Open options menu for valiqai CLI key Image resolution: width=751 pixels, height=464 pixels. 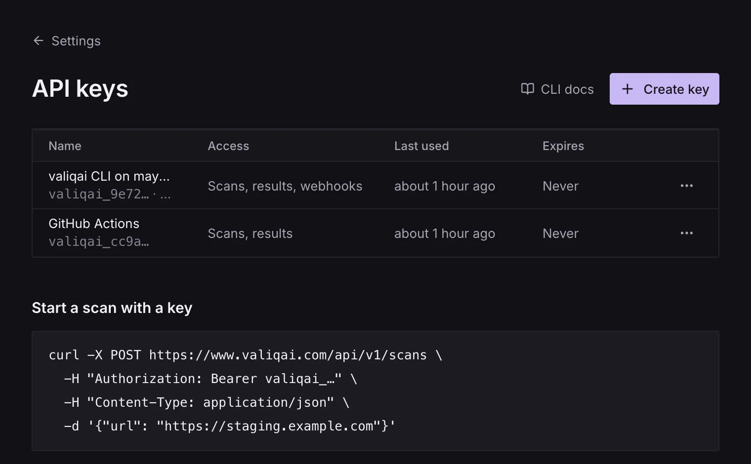(x=686, y=186)
